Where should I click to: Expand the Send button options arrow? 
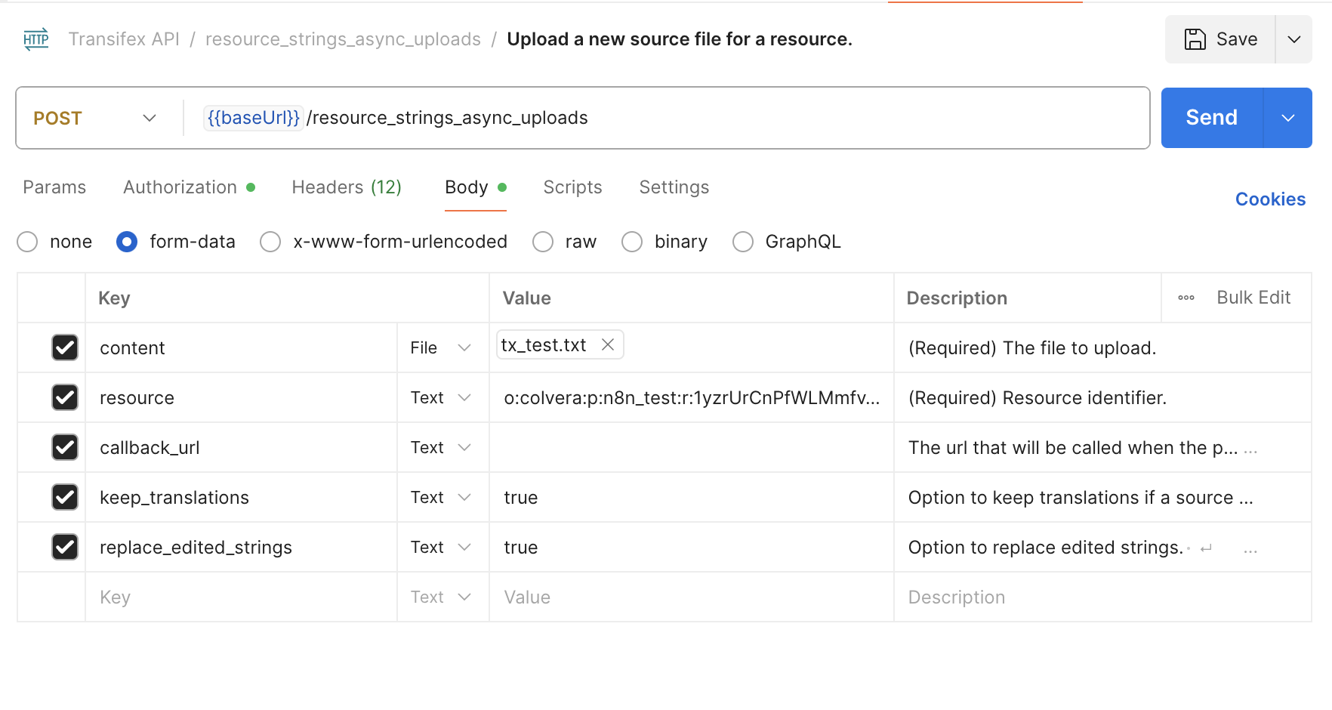pos(1288,118)
